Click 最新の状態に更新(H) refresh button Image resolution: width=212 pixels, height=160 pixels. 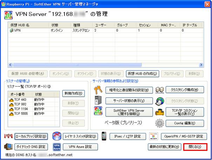[164, 147]
